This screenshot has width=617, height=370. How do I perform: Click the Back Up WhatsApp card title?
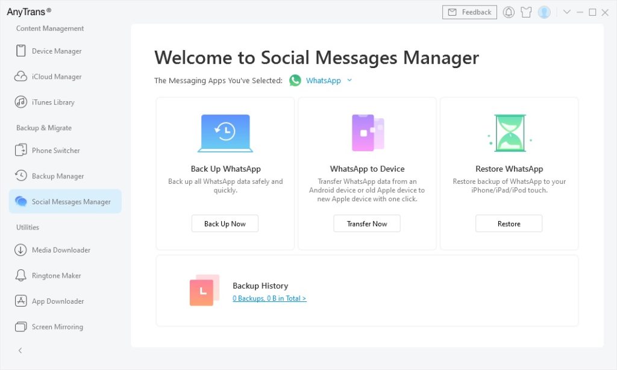(x=226, y=169)
